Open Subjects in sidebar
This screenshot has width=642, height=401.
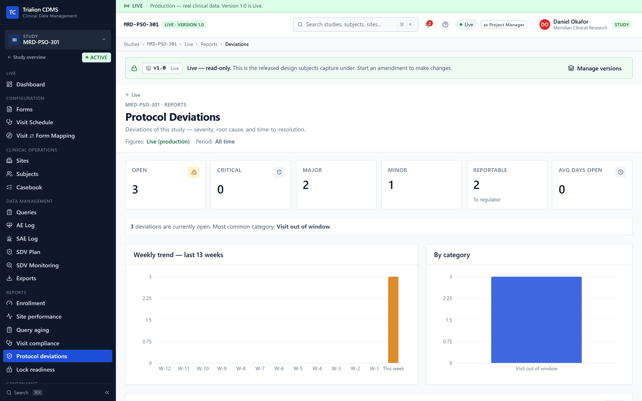point(58,174)
